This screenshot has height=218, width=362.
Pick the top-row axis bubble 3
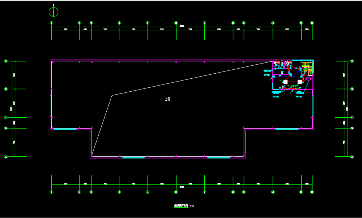pos(91,23)
